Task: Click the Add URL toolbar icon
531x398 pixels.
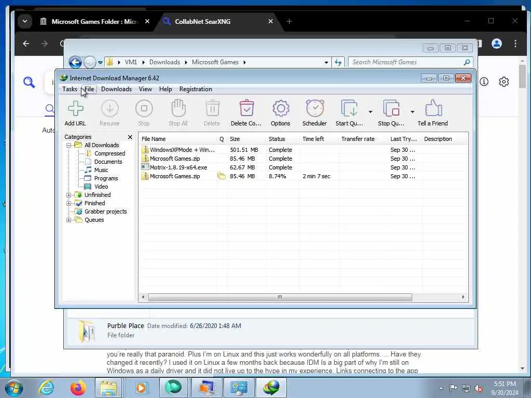Action: (x=75, y=109)
